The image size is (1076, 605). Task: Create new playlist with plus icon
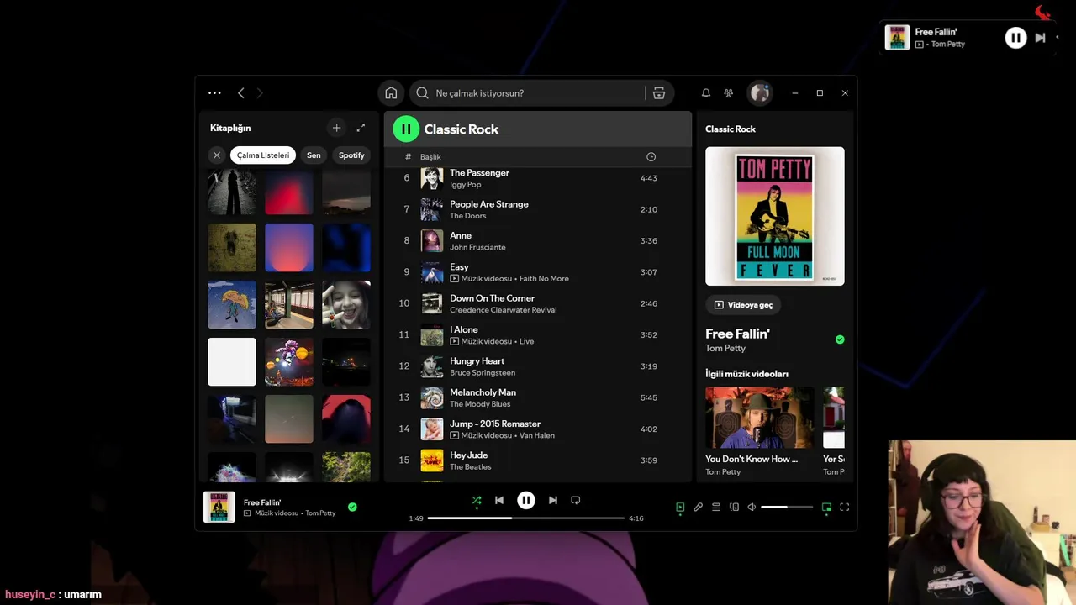coord(336,128)
